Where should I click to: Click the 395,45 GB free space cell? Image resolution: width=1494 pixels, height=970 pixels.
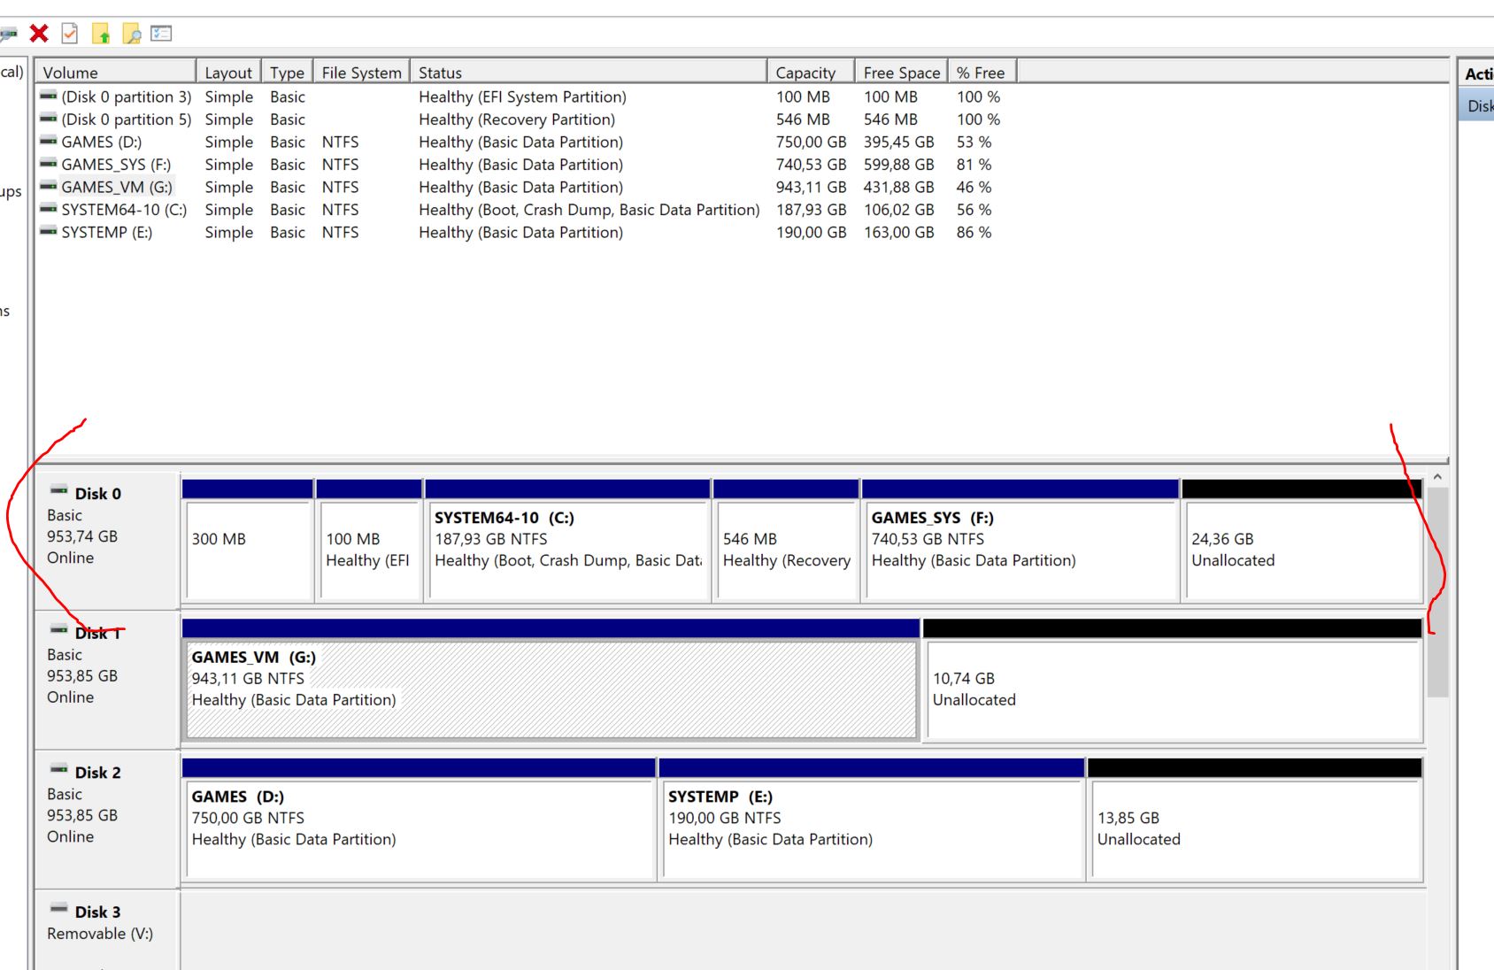click(x=898, y=142)
